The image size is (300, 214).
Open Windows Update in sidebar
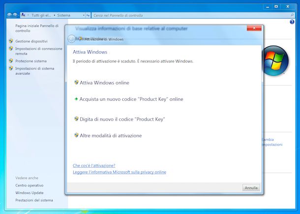(30, 193)
